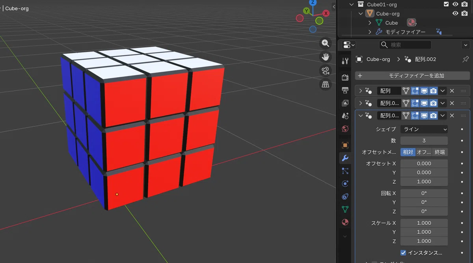Image resolution: width=473 pixels, height=263 pixels.
Task: Open the properties options dropdown right of search
Action: coord(466,45)
